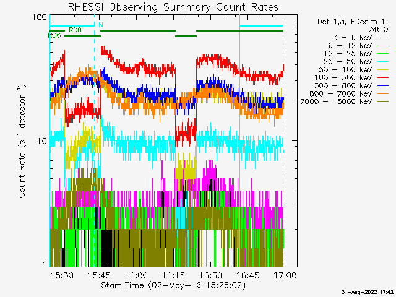Click the RD0 flag label
Image resolution: width=396 pixels, height=297 pixels.
(75, 30)
